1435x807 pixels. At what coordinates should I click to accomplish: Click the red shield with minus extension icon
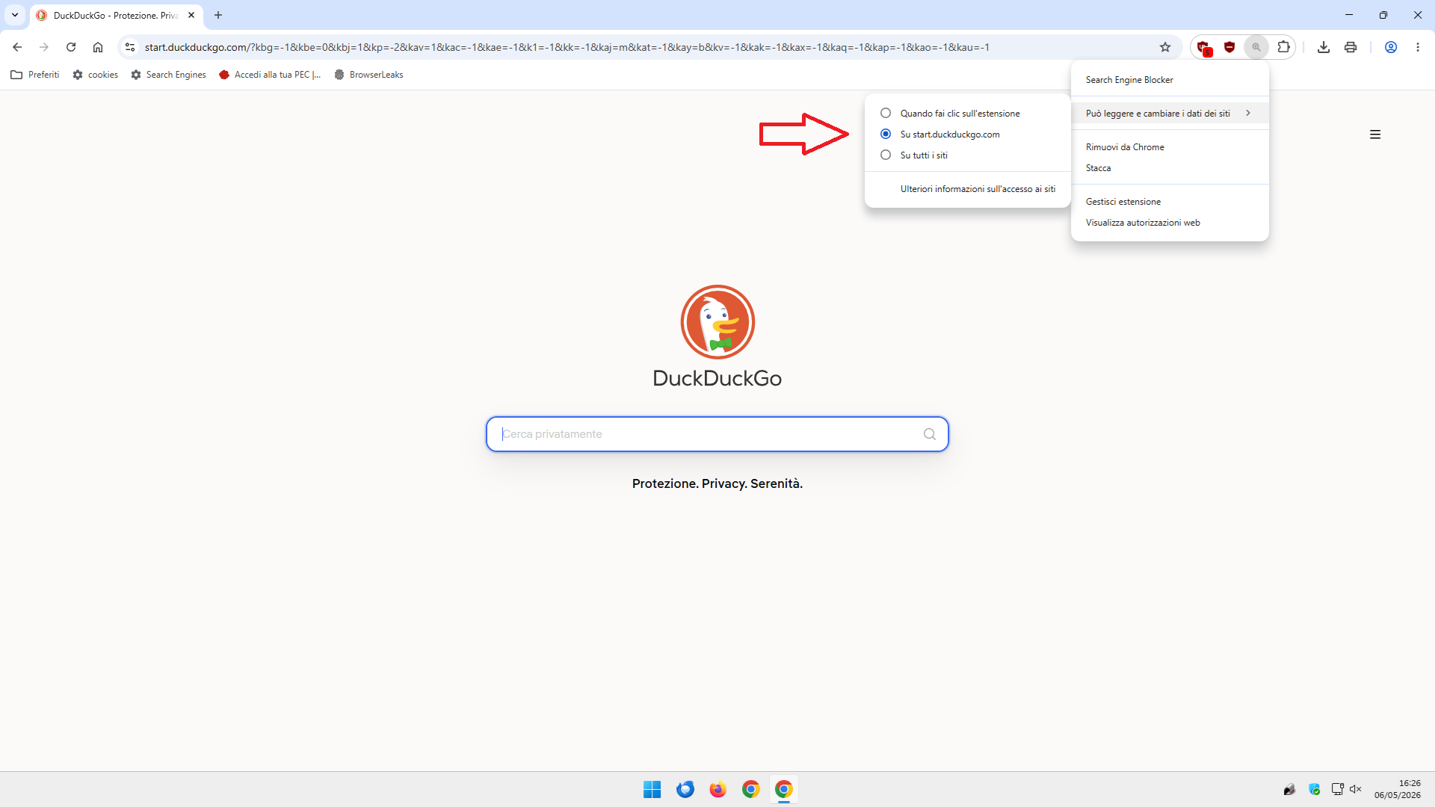click(1229, 47)
